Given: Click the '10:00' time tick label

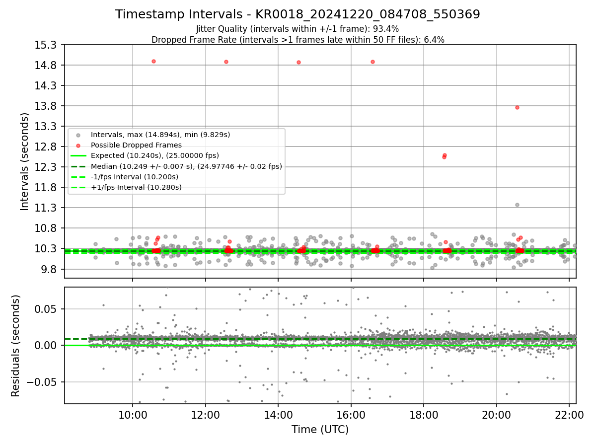Looking at the screenshot, I should tap(132, 415).
